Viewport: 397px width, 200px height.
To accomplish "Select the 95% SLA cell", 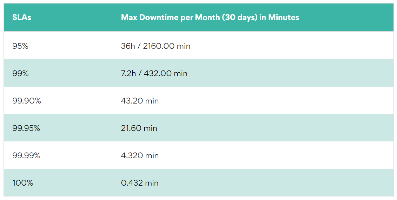I will coord(20,46).
